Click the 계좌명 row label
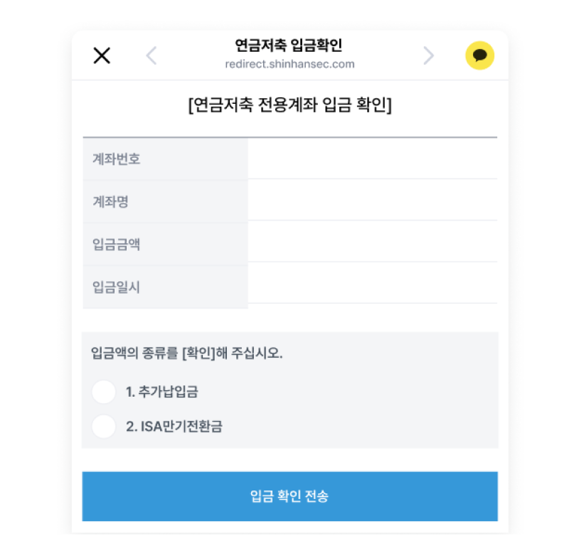579x546 pixels. tap(110, 202)
